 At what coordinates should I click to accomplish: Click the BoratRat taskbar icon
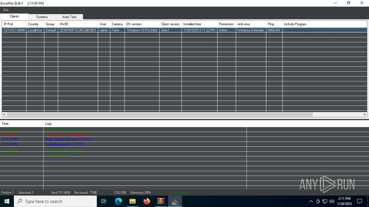click(175, 201)
